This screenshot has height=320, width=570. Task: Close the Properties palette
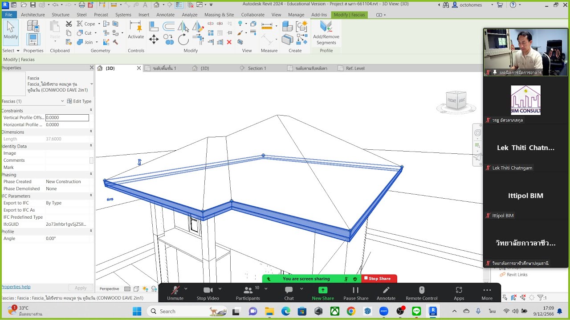(92, 68)
